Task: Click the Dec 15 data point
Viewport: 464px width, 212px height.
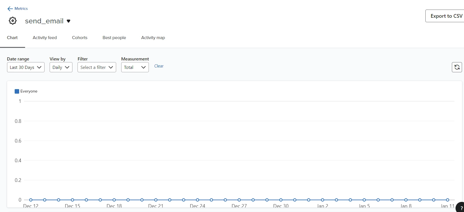Action: tap(72, 200)
